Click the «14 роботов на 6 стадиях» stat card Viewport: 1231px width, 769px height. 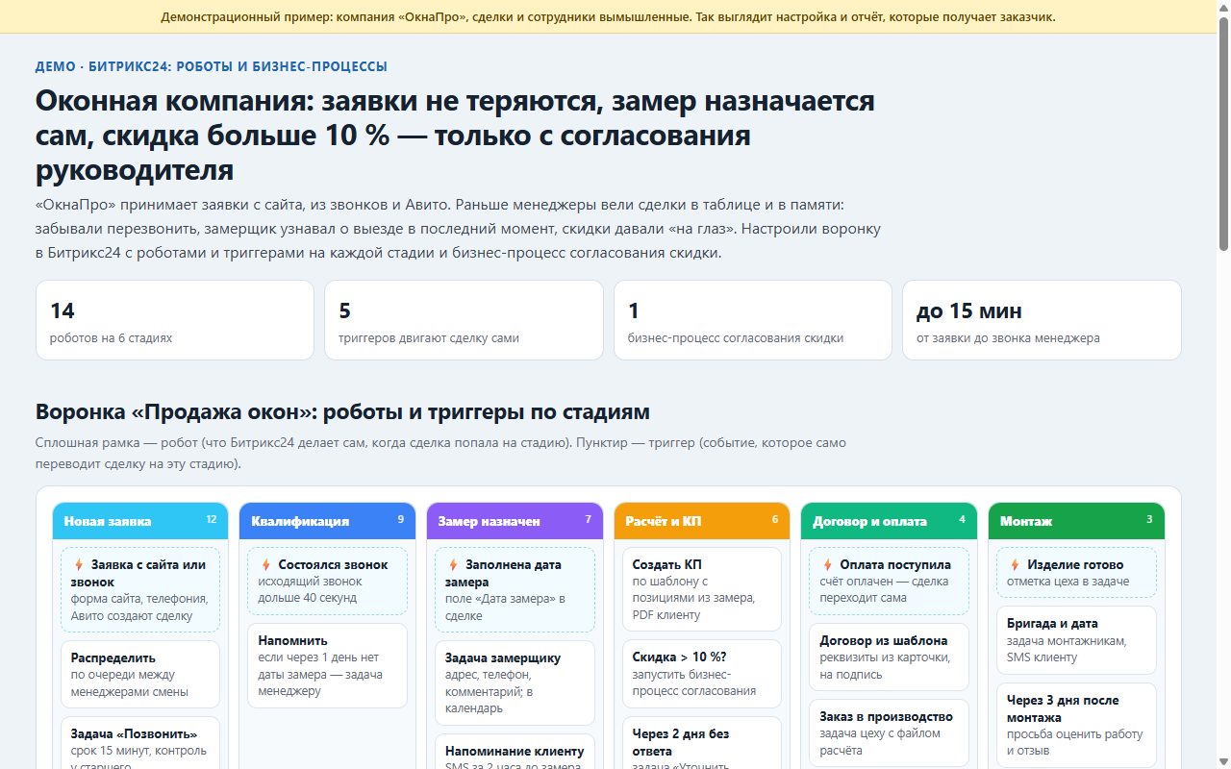(175, 320)
